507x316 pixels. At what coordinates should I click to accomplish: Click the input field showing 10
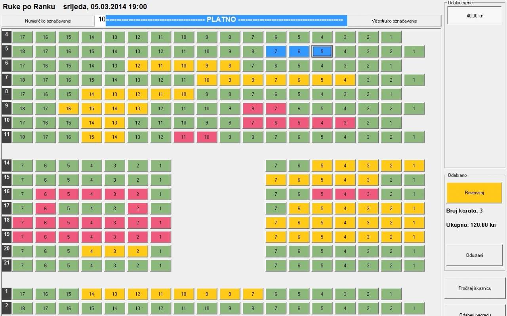click(101, 20)
